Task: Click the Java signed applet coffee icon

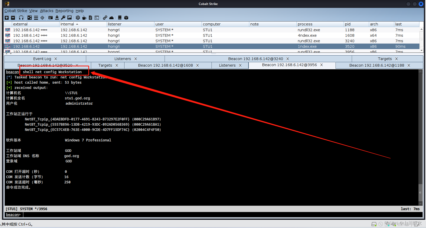Action: point(84,18)
